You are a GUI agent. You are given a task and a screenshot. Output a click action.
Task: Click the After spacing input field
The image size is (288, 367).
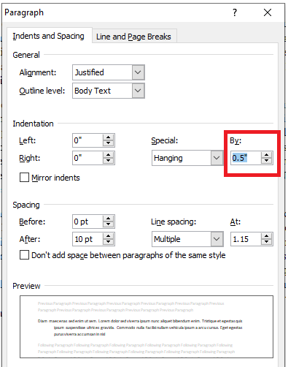(87, 239)
